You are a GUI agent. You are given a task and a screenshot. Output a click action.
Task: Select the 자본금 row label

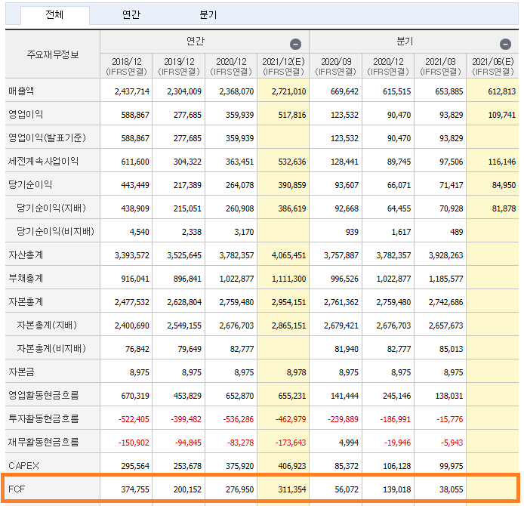(21, 372)
